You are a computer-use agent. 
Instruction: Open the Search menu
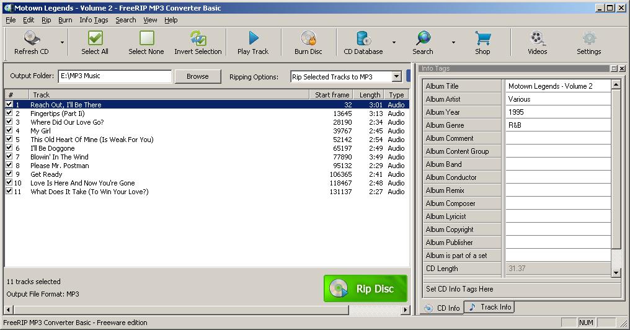pyautogui.click(x=126, y=20)
